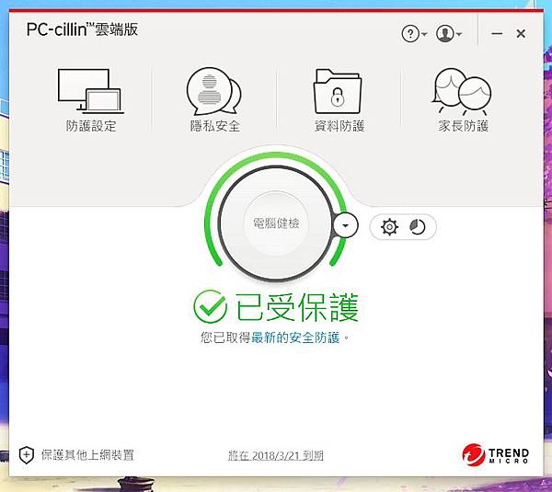This screenshot has width=552, height=492.
Task: Expand scan options dropdown arrow beside 電腦健檢
Action: pos(346,225)
